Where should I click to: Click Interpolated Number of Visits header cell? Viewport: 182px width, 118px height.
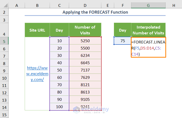click(x=148, y=30)
